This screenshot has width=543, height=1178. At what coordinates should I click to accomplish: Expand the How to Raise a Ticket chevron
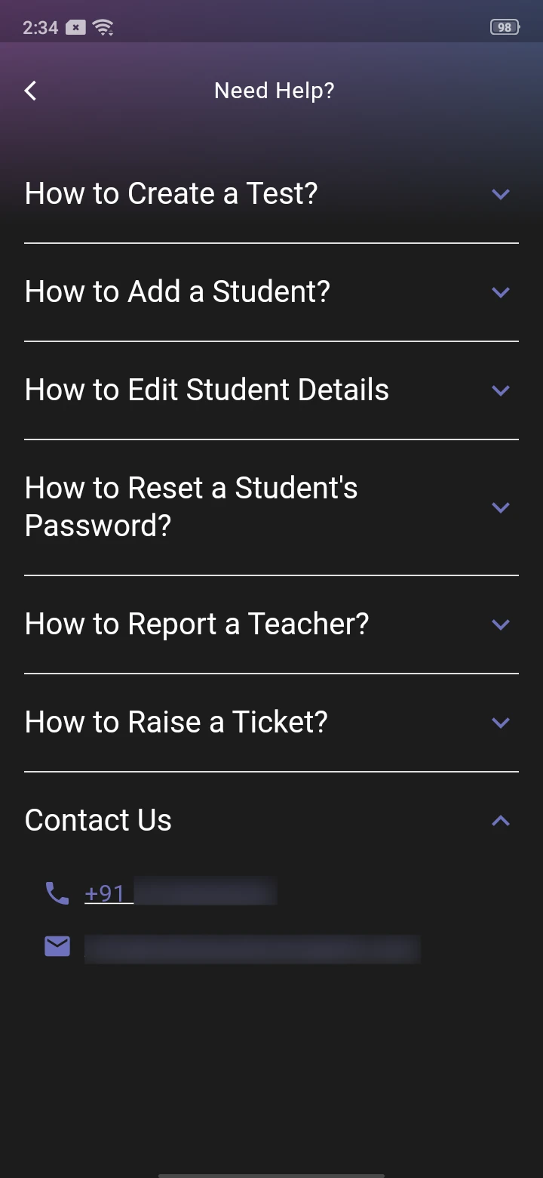501,723
